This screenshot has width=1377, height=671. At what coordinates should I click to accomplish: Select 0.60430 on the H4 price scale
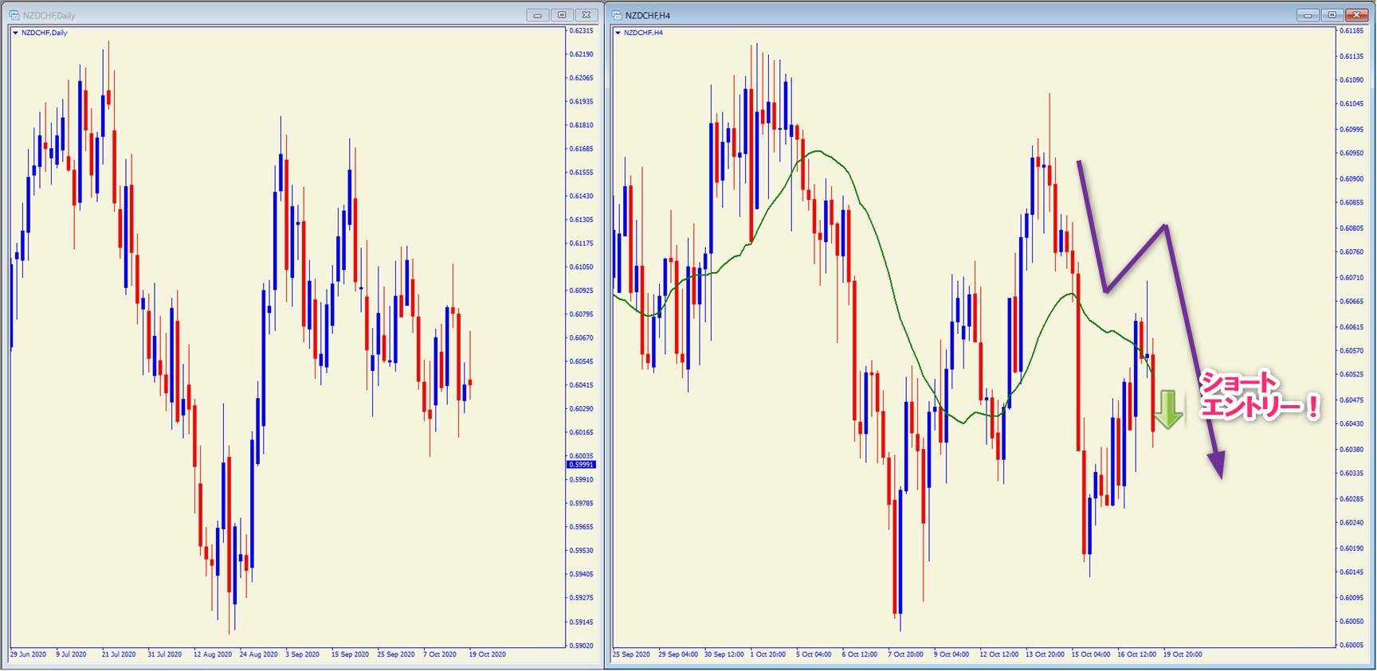[1351, 423]
